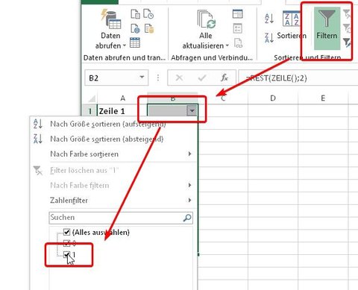358x290 pixels.
Task: Sort ascending with the A-Z ribbon icon
Action: [x=269, y=19]
